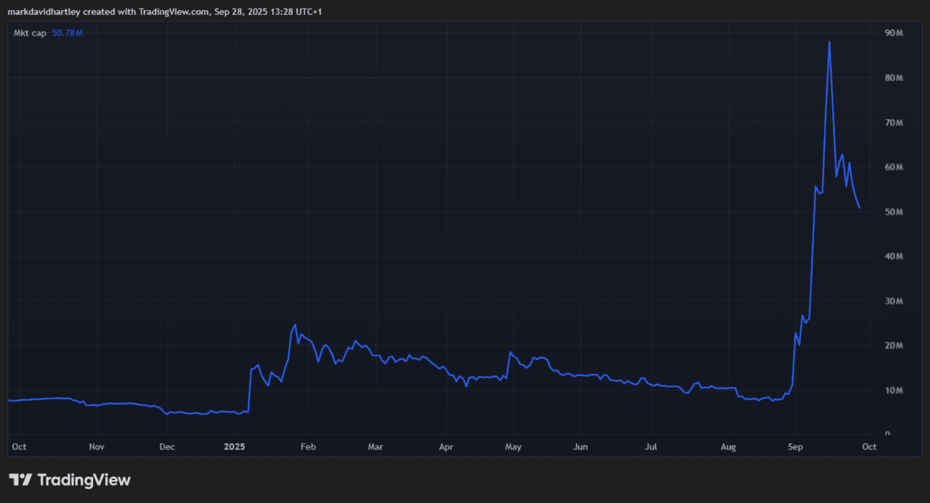Select the Aug time axis label

click(x=728, y=447)
